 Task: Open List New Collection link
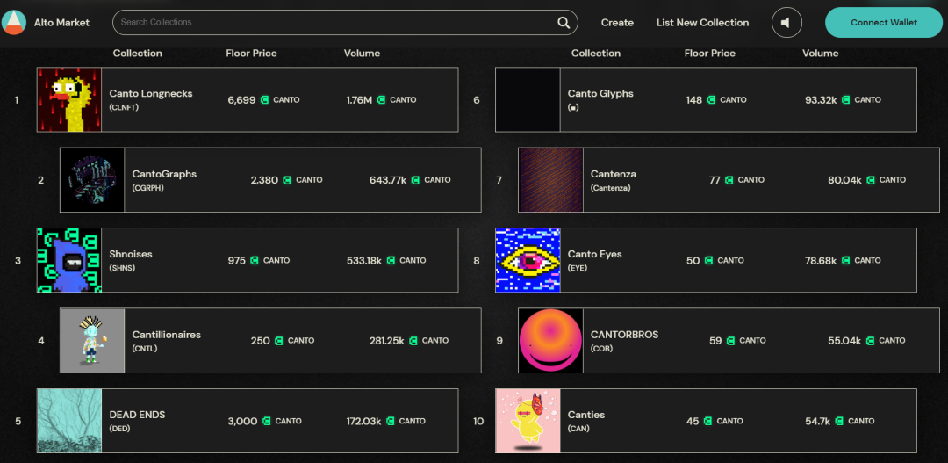[702, 23]
